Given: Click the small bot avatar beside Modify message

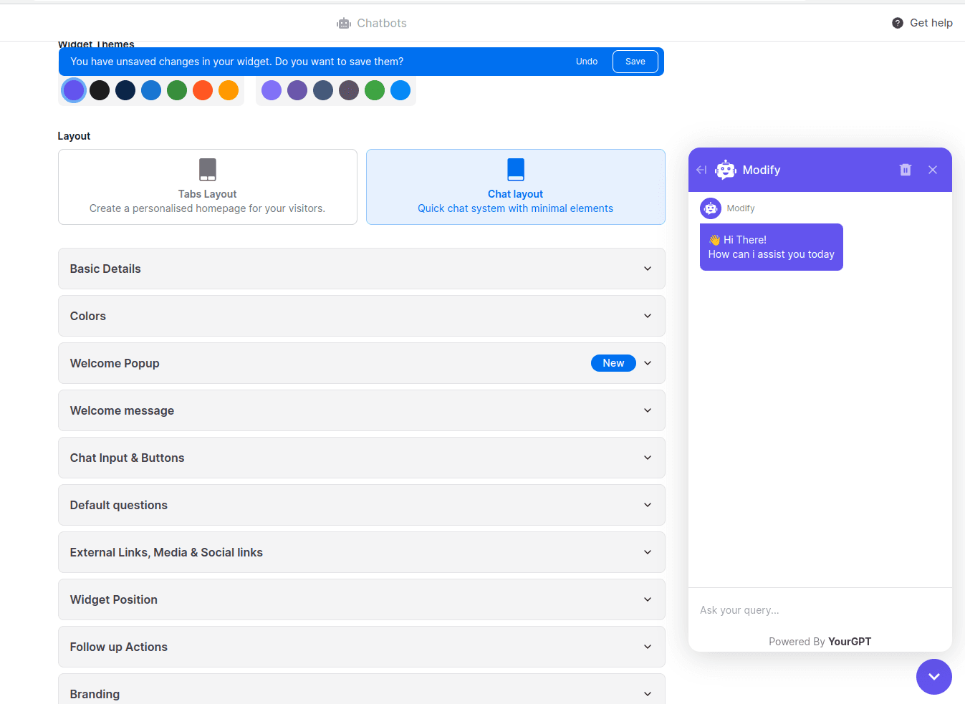Looking at the screenshot, I should click(711, 208).
